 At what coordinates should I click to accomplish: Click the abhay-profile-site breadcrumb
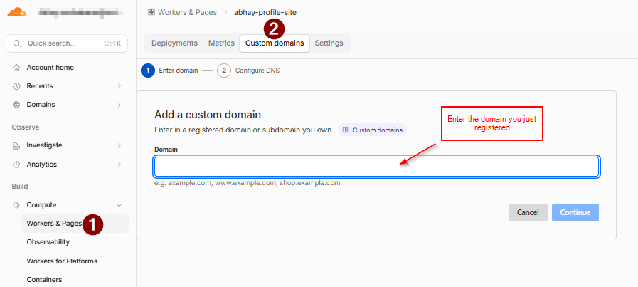[x=265, y=12]
